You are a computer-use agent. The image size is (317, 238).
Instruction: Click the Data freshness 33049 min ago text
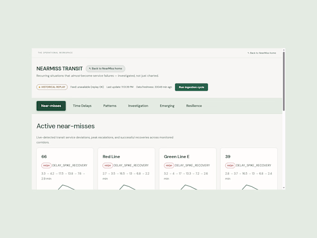click(154, 87)
